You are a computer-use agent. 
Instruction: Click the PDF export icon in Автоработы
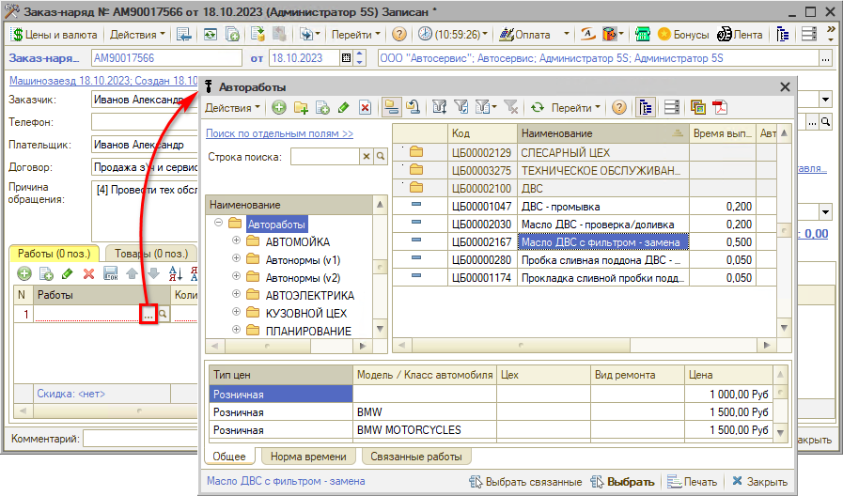[720, 107]
